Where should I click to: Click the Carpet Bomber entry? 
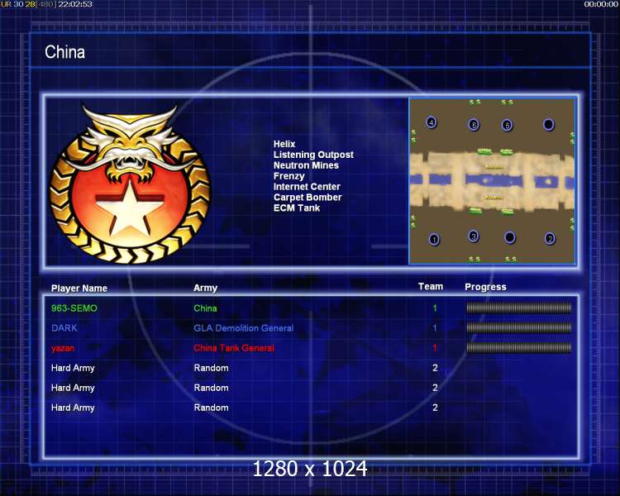point(308,198)
